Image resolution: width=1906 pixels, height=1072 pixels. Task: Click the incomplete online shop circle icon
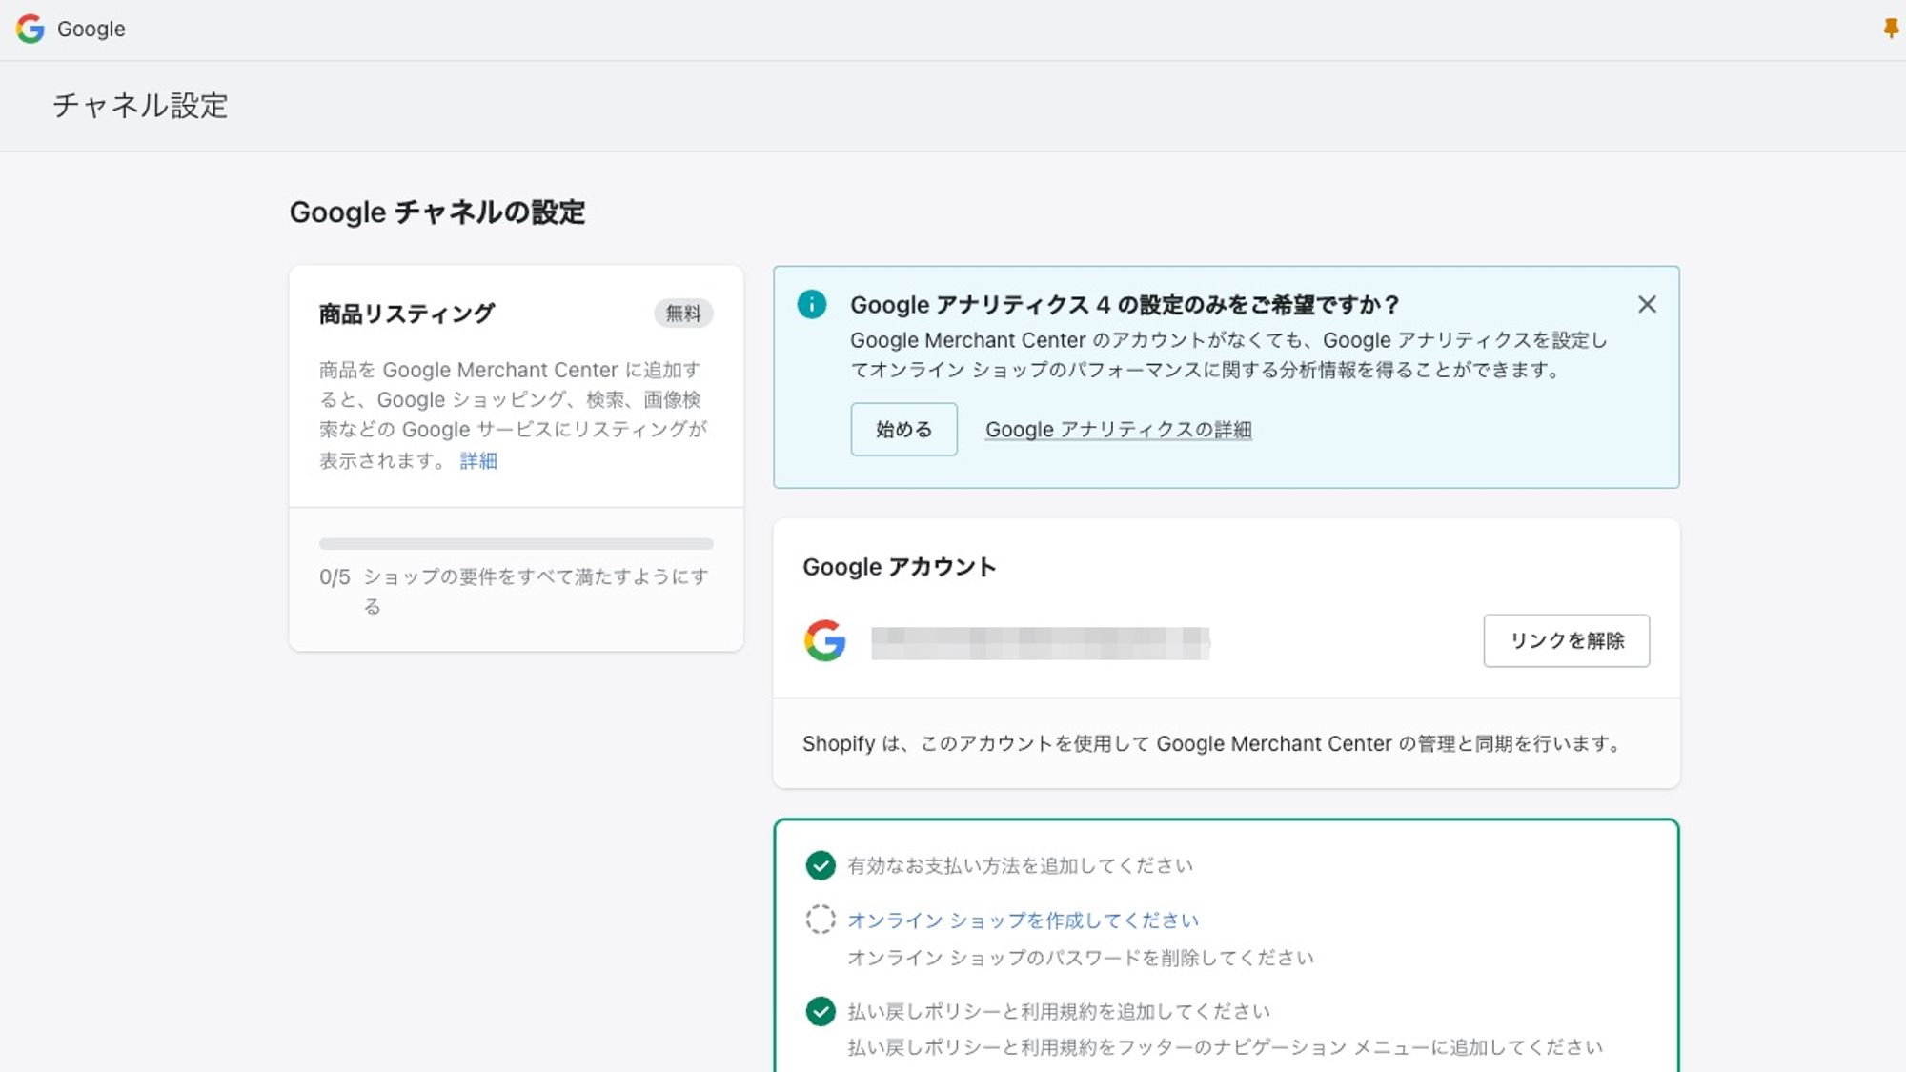821,920
